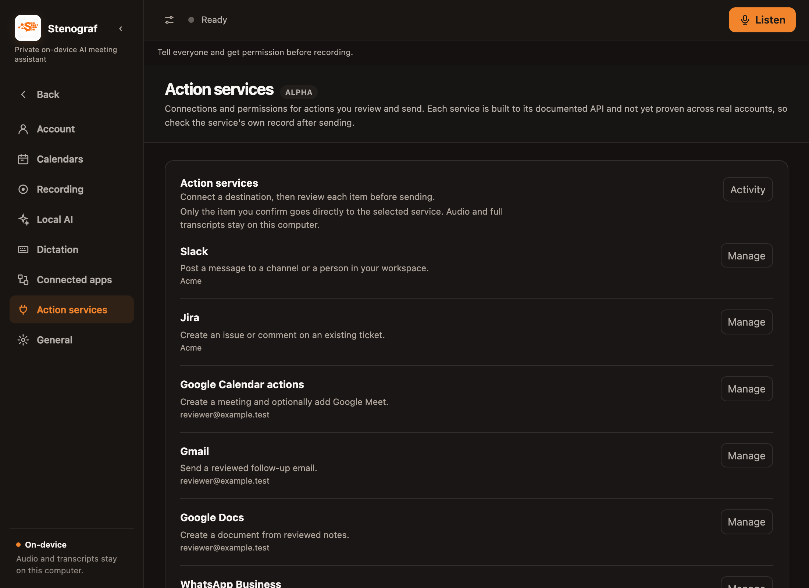Click the On-device orange status dot

click(18, 545)
